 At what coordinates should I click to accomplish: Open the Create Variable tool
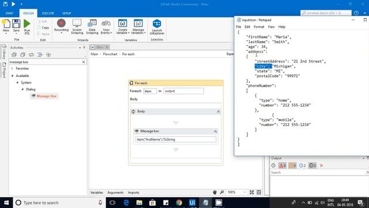[123, 27]
